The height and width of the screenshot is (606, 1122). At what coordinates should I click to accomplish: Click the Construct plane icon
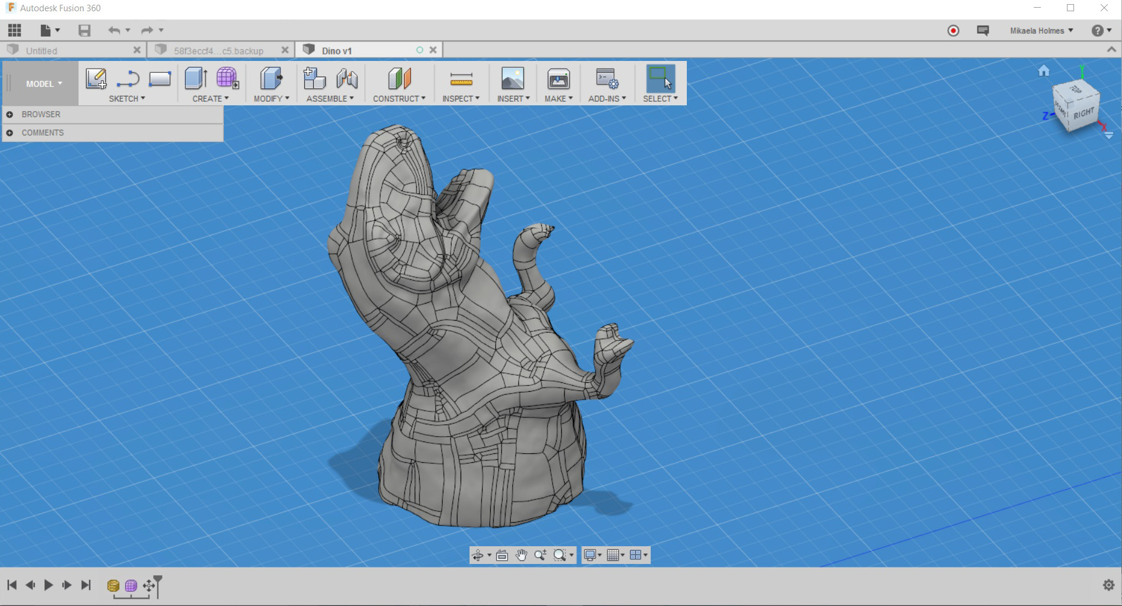point(399,79)
